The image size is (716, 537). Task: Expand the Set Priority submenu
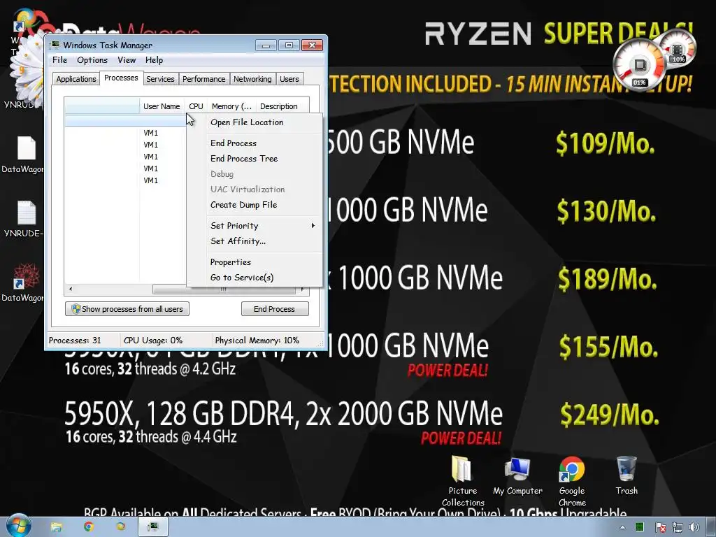(254, 226)
